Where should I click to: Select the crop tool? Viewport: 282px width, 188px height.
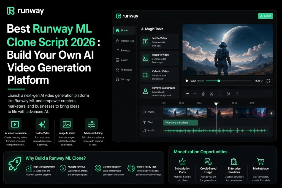pyautogui.click(x=220, y=94)
